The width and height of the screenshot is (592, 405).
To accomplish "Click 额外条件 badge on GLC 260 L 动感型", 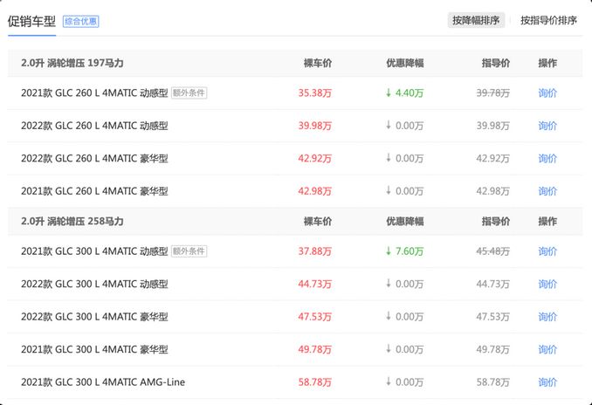I will point(189,93).
